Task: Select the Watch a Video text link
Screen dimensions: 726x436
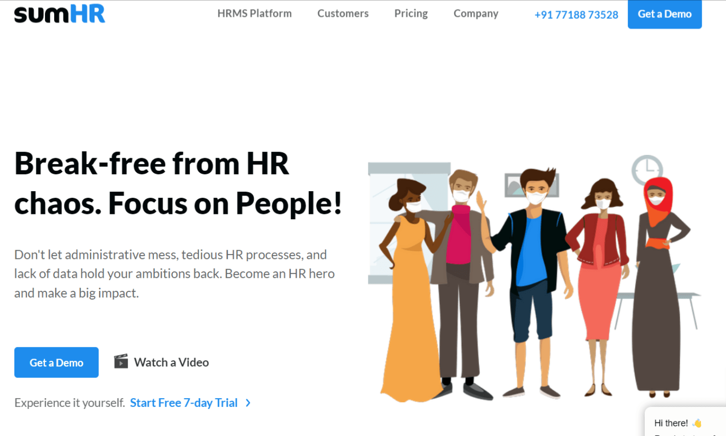Action: pyautogui.click(x=171, y=362)
